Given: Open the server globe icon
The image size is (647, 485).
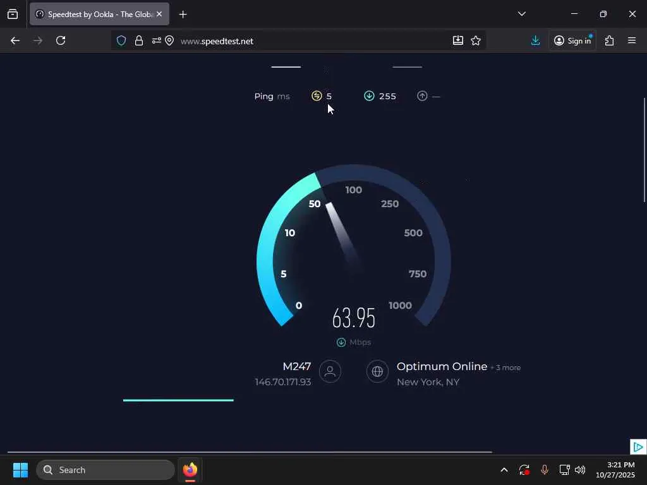Looking at the screenshot, I should [x=377, y=371].
